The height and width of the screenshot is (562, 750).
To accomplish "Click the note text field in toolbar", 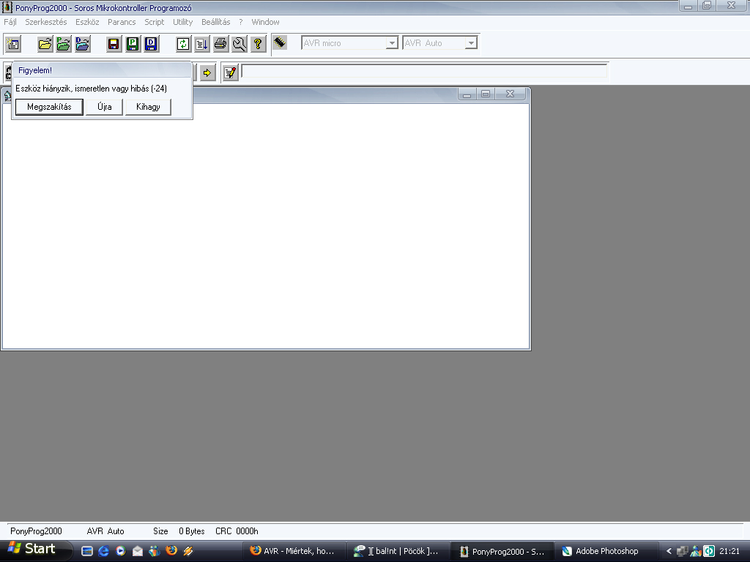I will 424,72.
